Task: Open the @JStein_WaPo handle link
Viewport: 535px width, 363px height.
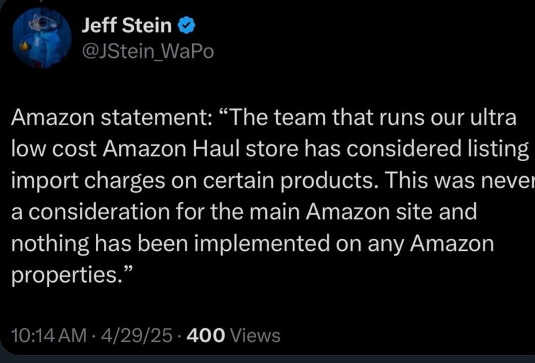Action: (148, 51)
